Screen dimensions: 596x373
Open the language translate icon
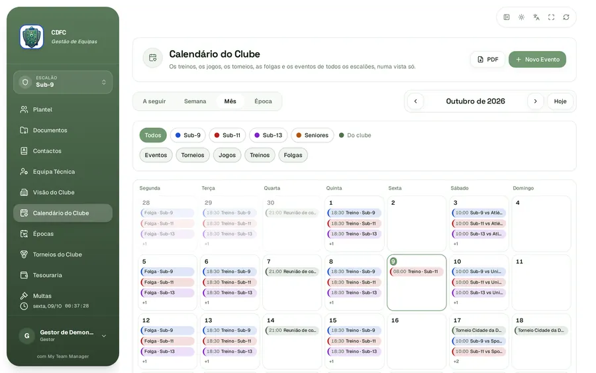(536, 17)
